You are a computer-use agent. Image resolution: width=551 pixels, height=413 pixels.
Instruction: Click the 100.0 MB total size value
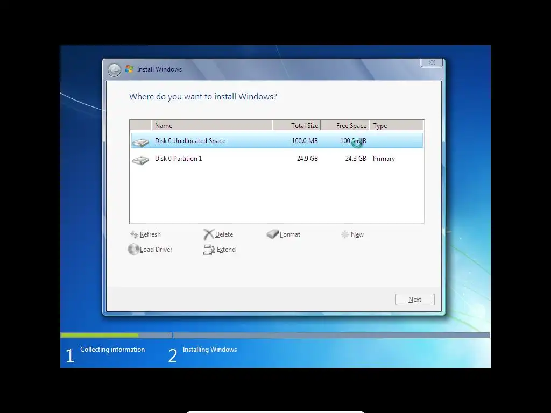305,141
